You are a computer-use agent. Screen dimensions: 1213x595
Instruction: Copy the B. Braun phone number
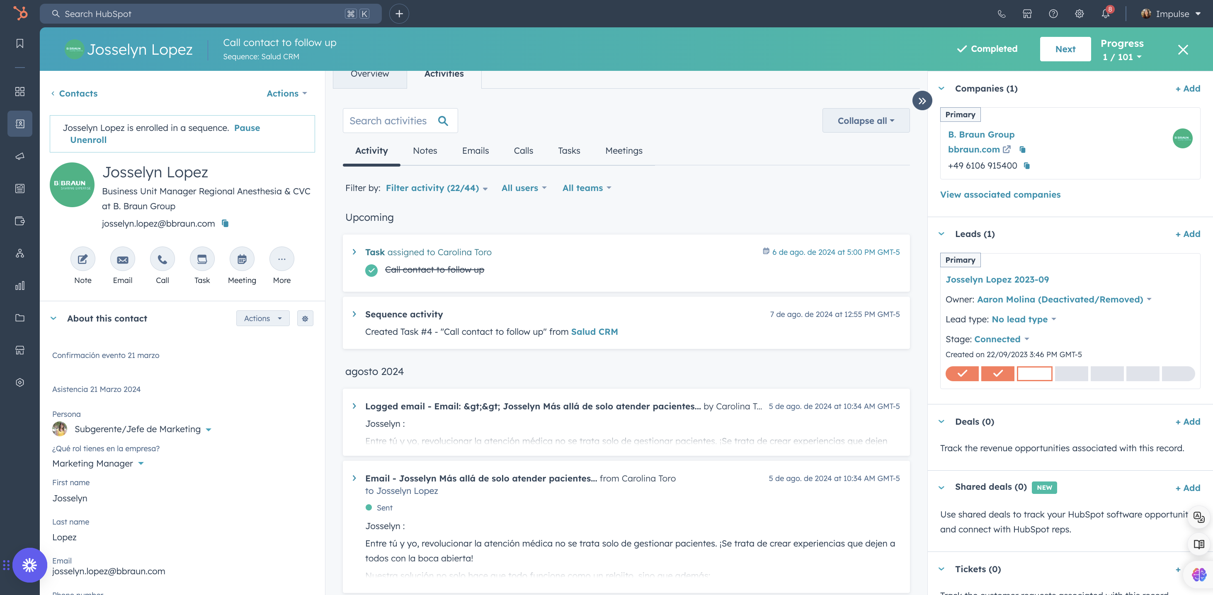coord(1027,166)
